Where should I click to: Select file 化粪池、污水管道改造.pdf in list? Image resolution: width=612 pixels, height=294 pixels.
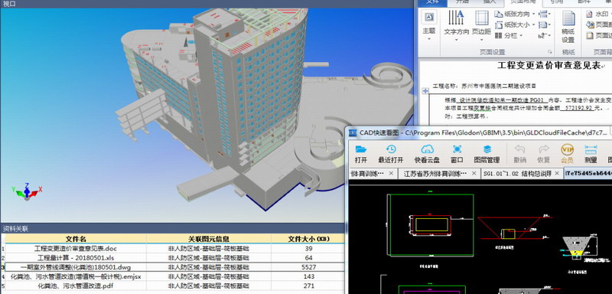[x=173, y=286]
